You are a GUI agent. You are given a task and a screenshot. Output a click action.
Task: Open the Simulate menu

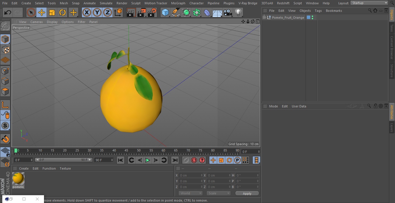point(106,3)
